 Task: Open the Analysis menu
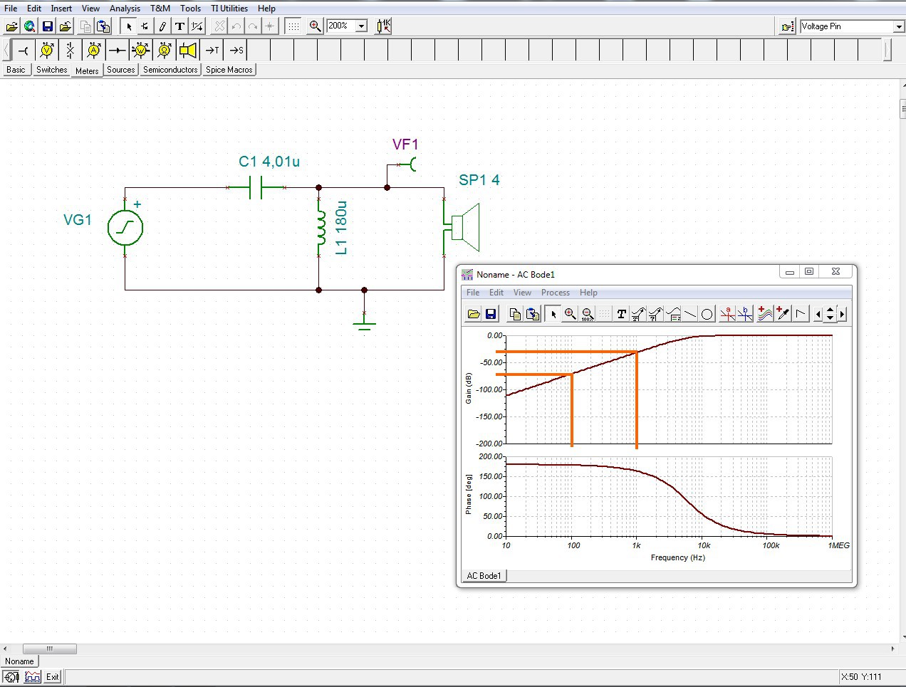125,9
